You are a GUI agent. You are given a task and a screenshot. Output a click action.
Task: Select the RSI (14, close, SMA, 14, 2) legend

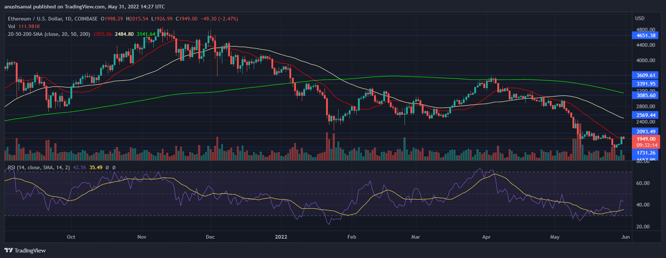tap(39, 167)
